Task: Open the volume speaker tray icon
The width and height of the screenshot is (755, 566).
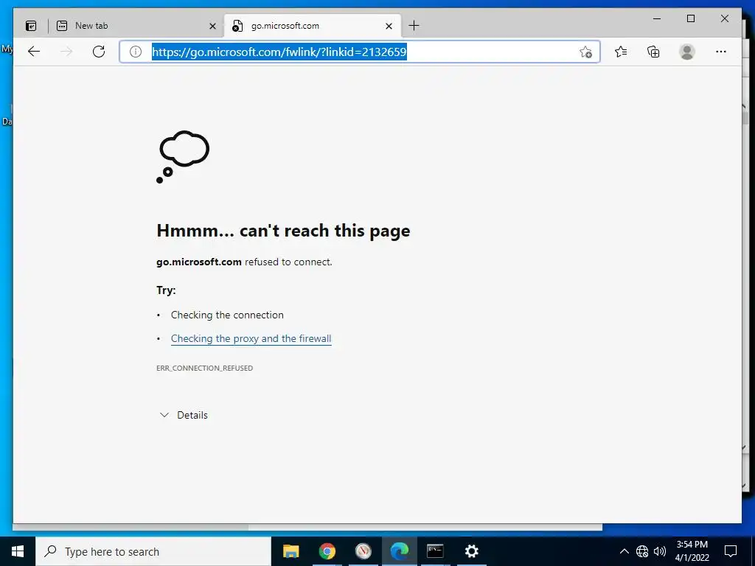Action: click(660, 551)
